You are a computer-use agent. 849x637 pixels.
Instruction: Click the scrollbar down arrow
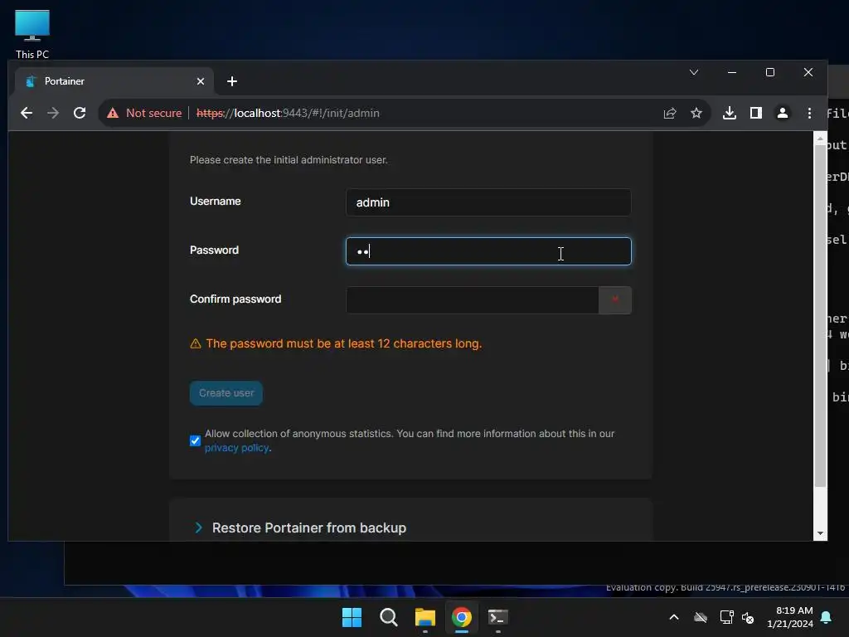pos(820,533)
